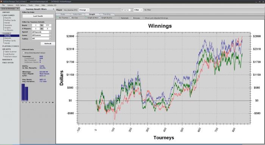265x145 pixels.
Task: Open vs Players under Cash Games
Action: 9,30
